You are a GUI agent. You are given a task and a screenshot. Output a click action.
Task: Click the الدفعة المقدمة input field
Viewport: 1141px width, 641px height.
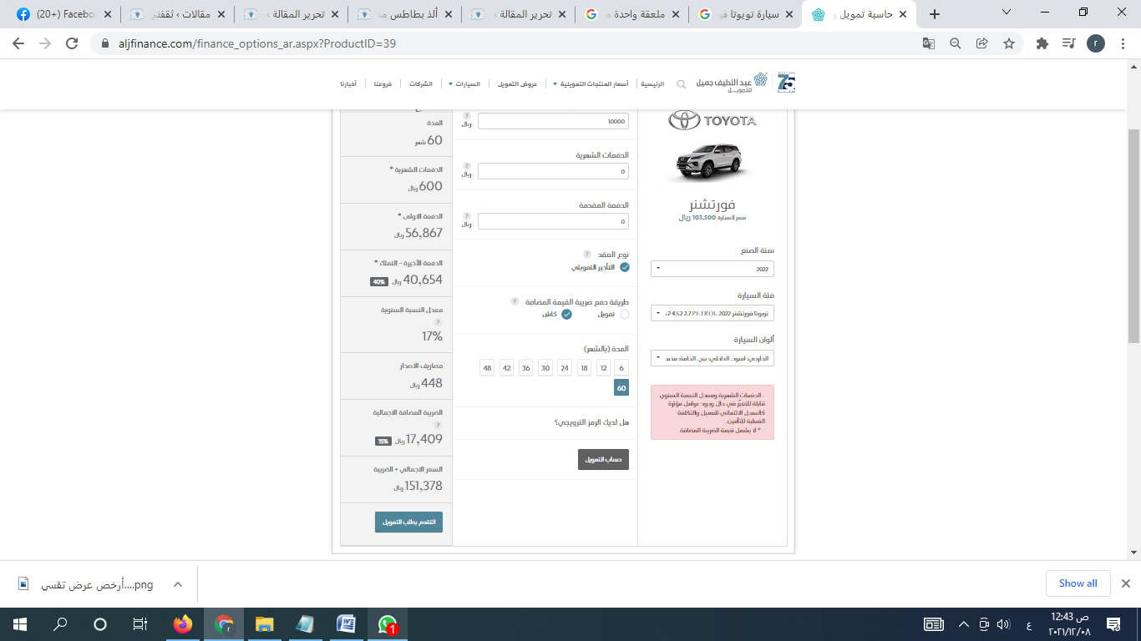point(553,221)
